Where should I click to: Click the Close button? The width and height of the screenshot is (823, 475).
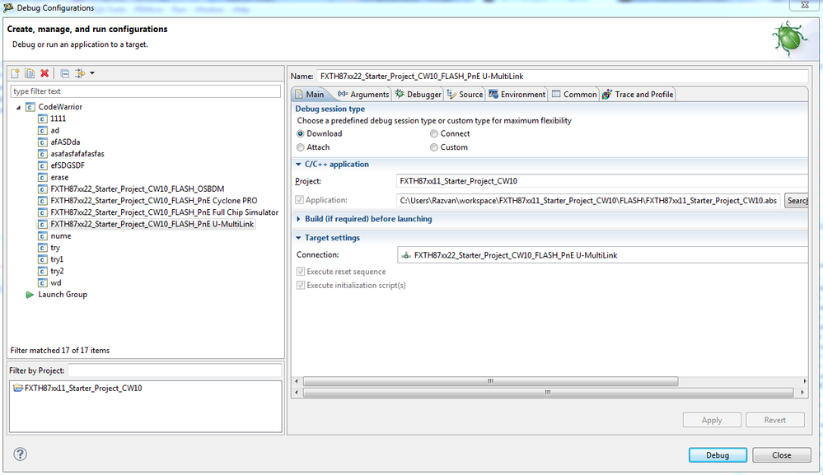782,455
